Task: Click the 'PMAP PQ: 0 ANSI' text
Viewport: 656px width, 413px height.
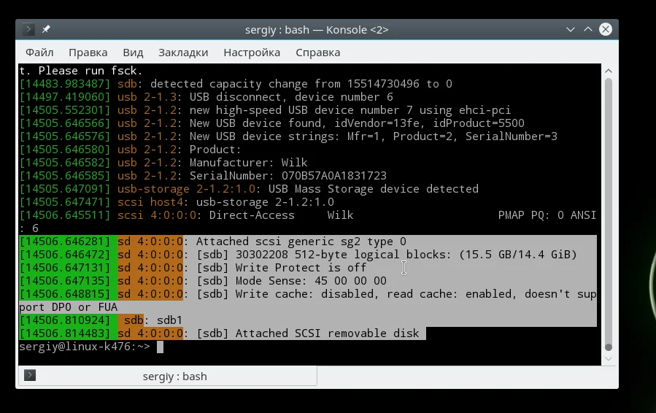Action: (547, 215)
